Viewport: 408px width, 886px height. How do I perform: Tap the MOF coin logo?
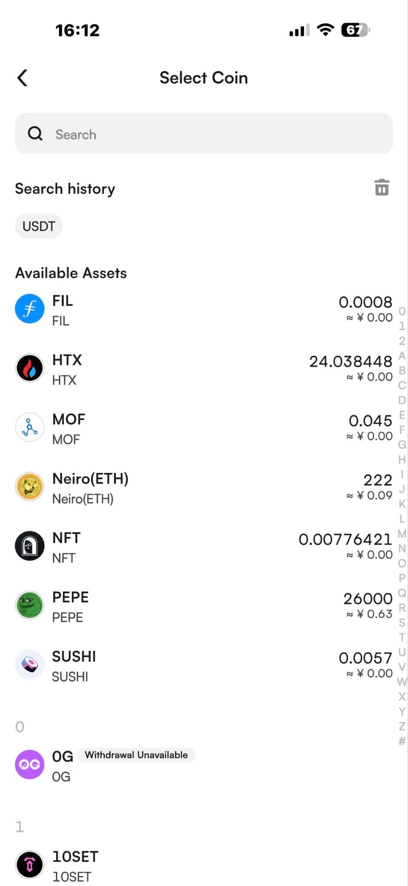pyautogui.click(x=30, y=427)
